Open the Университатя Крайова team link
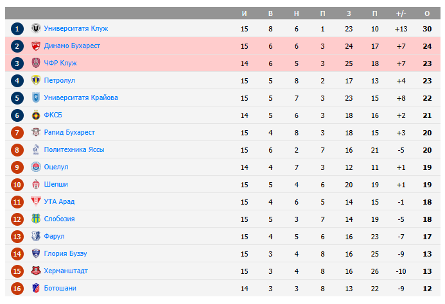445x304 pixels. coord(81,98)
